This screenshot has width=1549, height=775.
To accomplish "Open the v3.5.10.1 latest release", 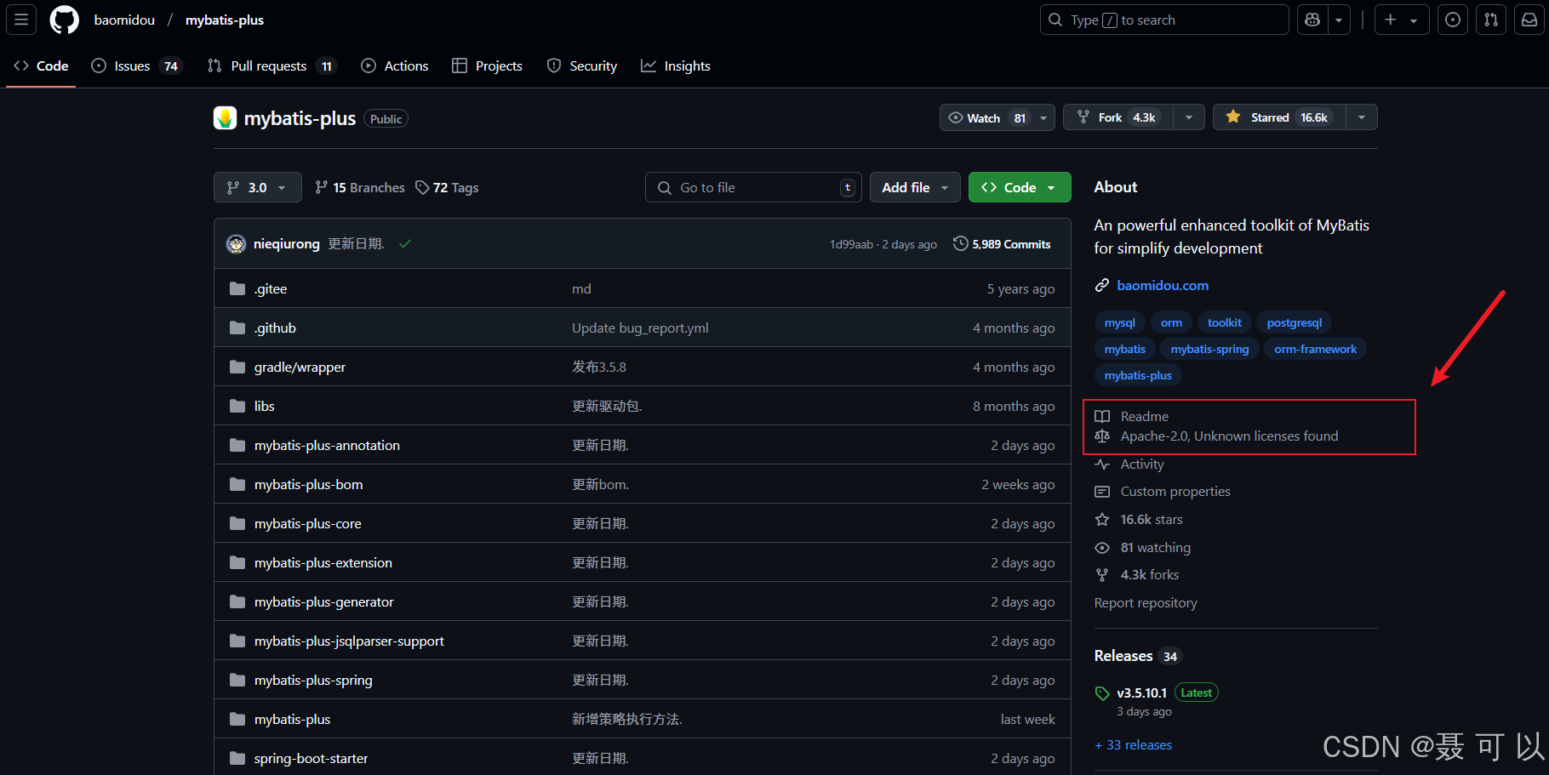I will click(1141, 692).
